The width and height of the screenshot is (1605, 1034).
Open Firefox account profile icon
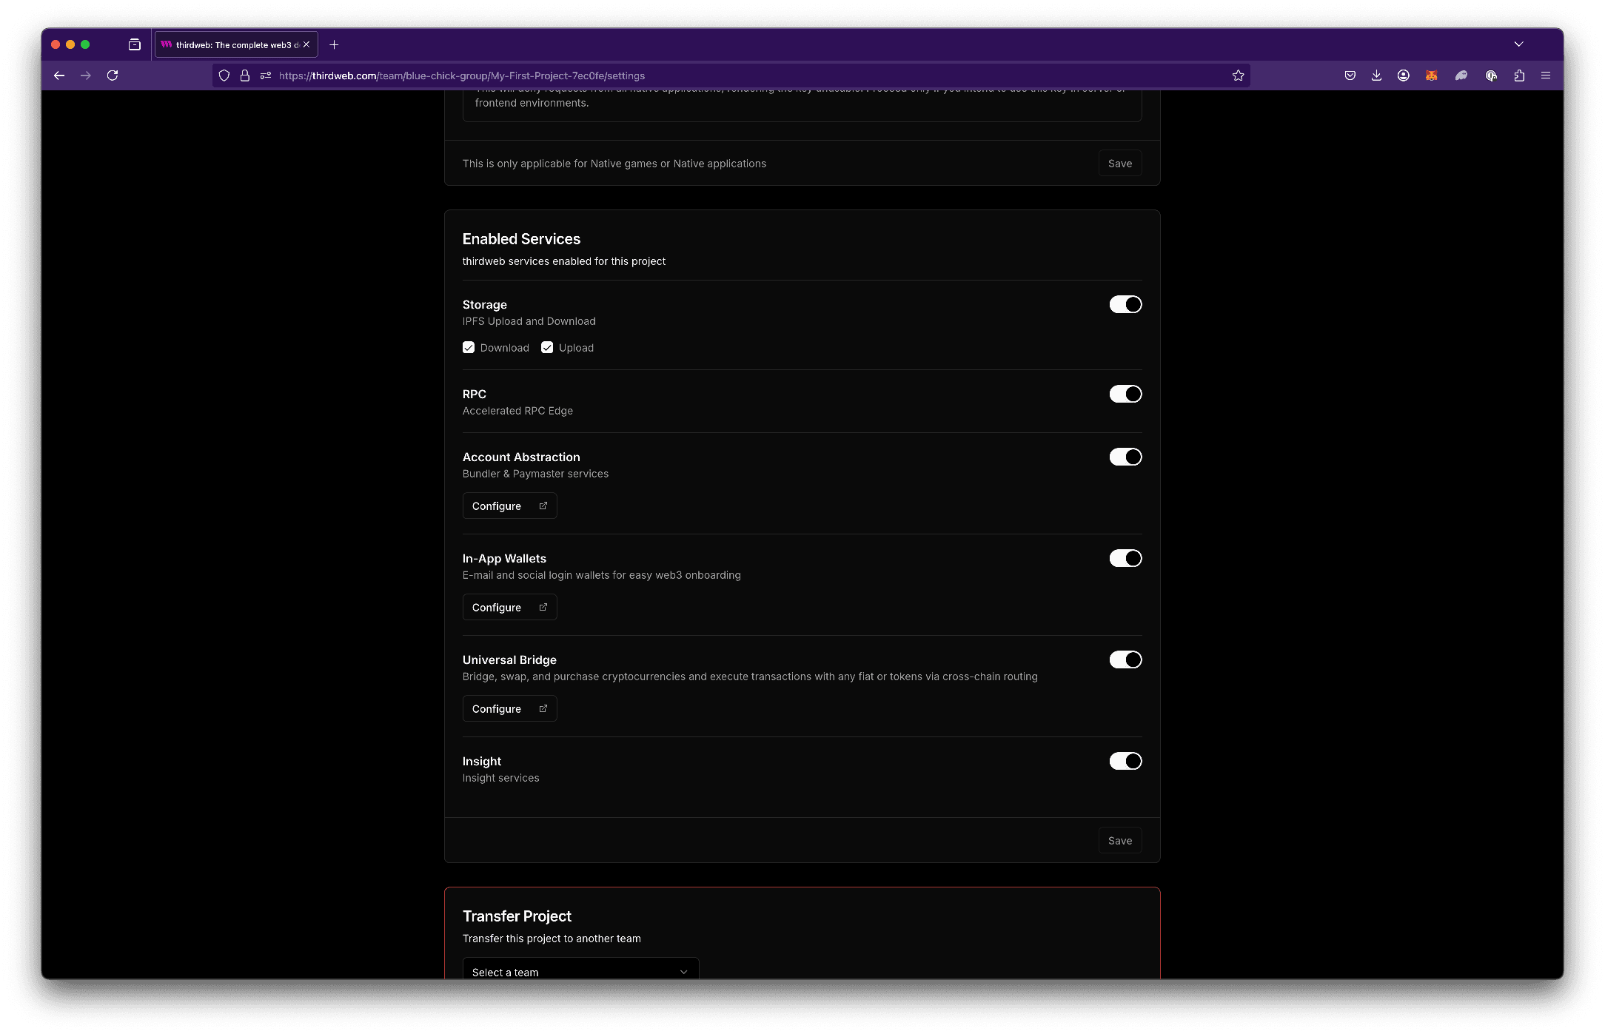click(x=1403, y=75)
